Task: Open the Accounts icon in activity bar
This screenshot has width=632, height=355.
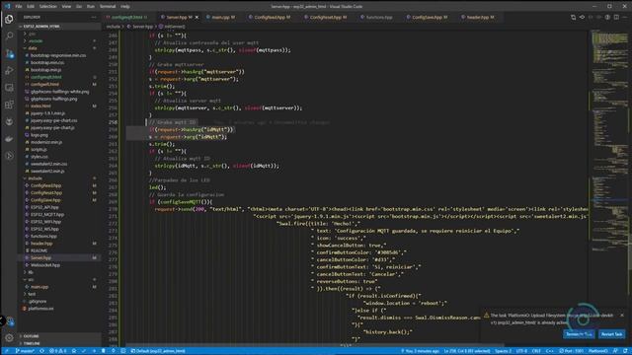Action: pyautogui.click(x=9, y=321)
